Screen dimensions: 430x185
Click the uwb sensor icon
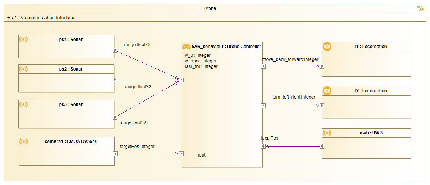[x=327, y=133]
